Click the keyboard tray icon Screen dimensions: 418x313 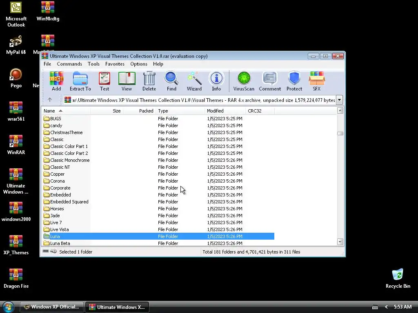tap(375, 307)
